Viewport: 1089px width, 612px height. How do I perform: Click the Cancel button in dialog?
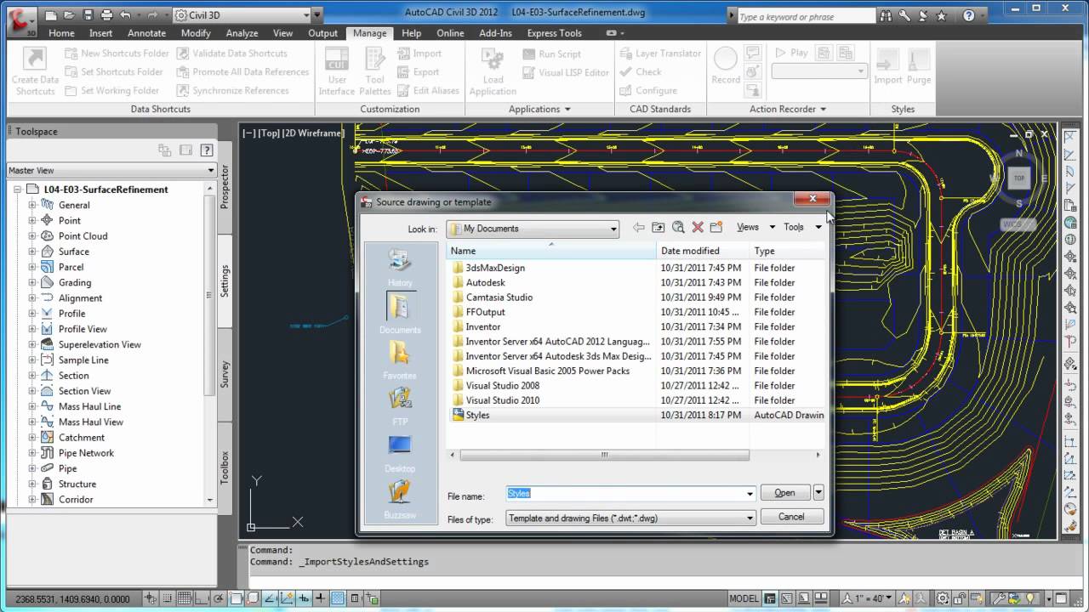click(x=791, y=517)
